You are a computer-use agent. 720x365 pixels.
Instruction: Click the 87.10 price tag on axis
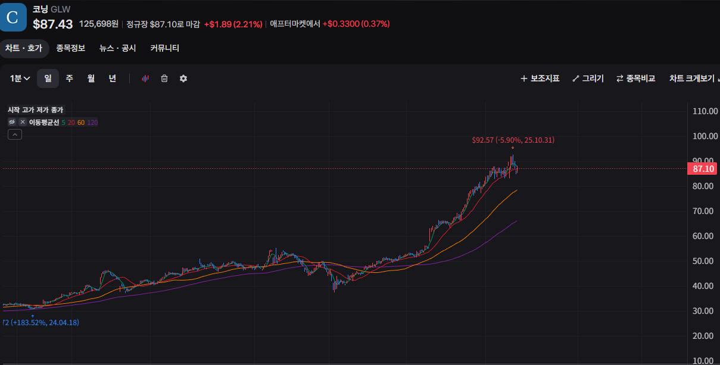click(x=704, y=169)
